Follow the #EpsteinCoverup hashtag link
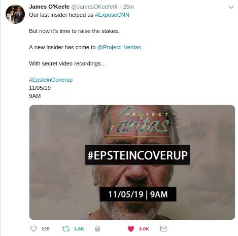 click(x=51, y=80)
